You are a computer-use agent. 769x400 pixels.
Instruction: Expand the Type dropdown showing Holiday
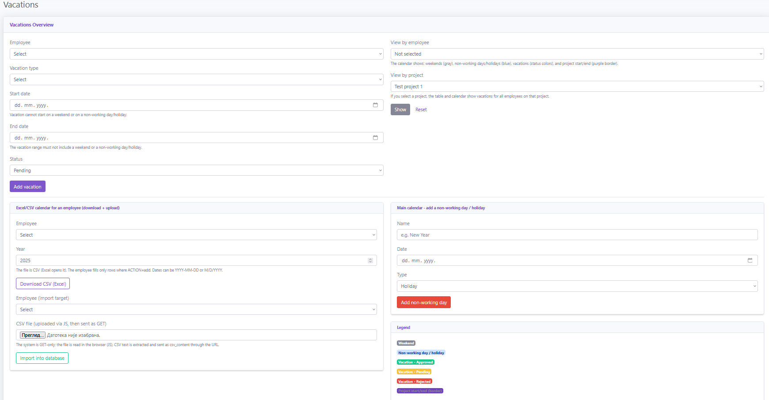tap(577, 286)
